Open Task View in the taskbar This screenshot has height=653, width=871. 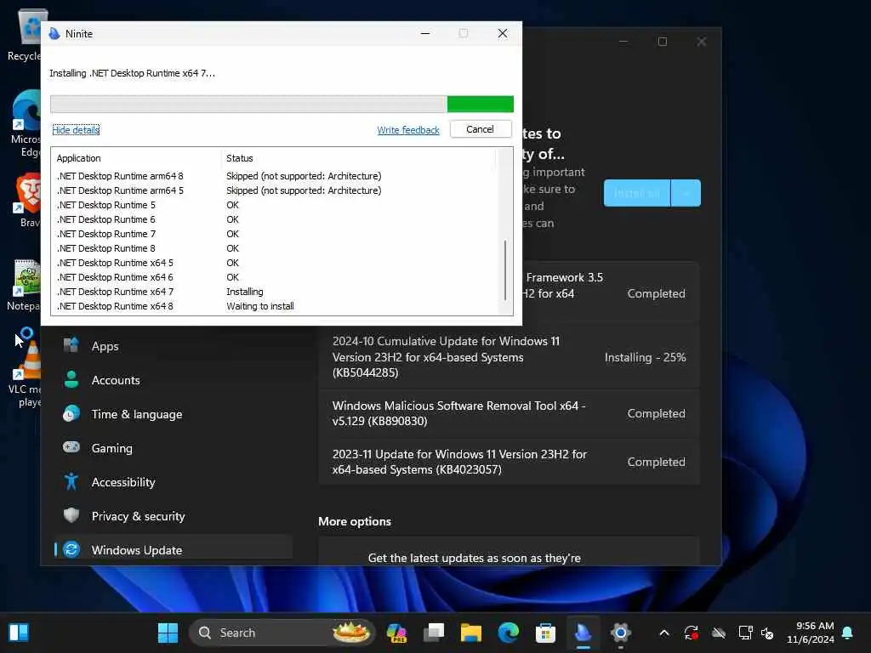point(434,633)
